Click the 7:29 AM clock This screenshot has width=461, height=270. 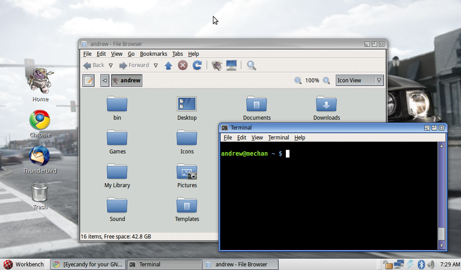(450, 265)
